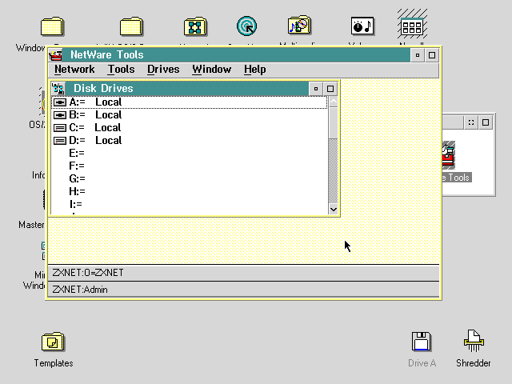Viewport: 512px width, 384px height.
Task: Select the H:= drive row
Action: 190,191
